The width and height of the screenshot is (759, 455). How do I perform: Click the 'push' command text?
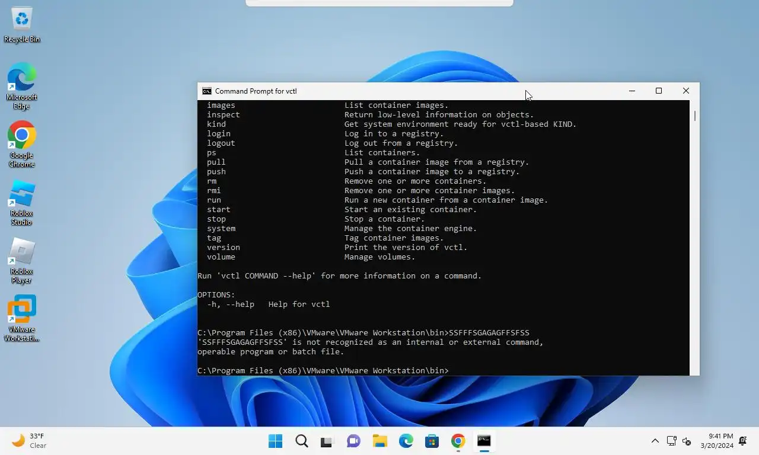[x=216, y=172]
